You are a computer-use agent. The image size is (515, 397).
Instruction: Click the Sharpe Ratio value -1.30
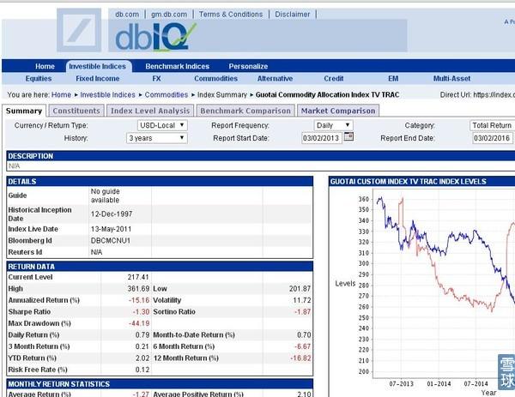pos(142,312)
